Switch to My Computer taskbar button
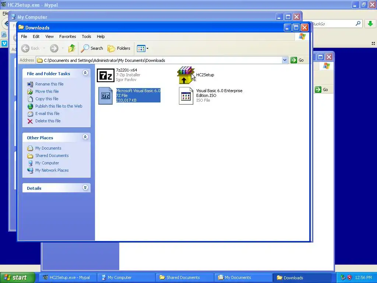377x283 pixels. 127,278
